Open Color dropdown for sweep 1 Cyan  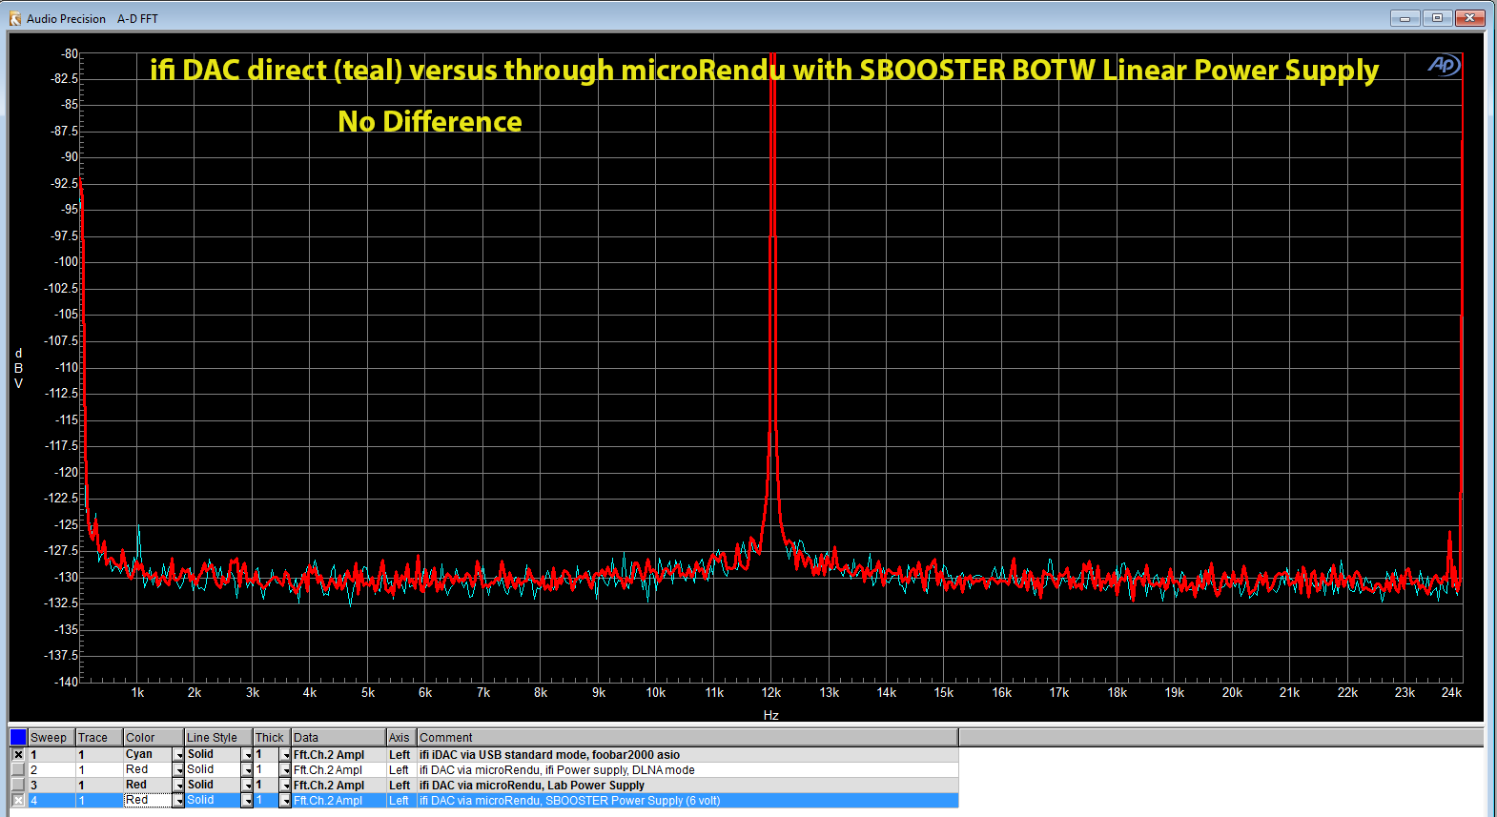point(178,755)
